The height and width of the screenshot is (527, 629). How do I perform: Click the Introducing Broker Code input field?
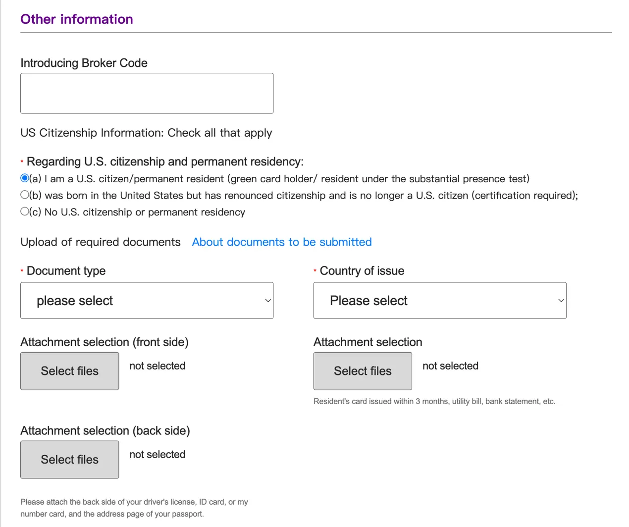[x=147, y=93]
